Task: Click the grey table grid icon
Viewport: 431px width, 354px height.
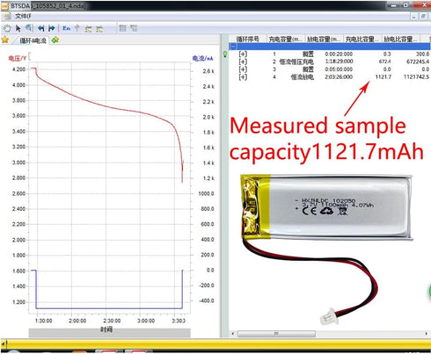Action: (x=123, y=28)
